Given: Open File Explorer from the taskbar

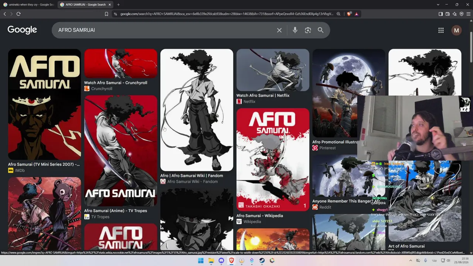Looking at the screenshot, I should point(211,260).
